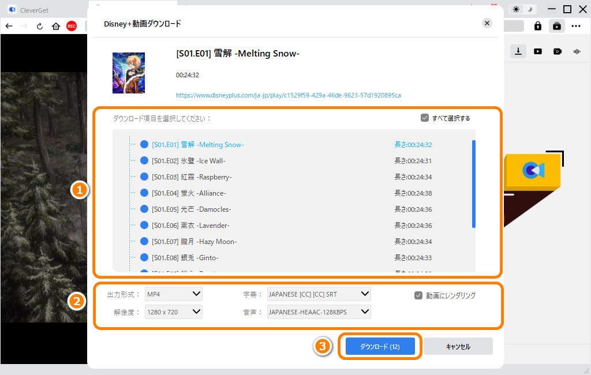Click duration 長さ:00:24:33 of E08
The image size is (591, 375).
(x=413, y=258)
